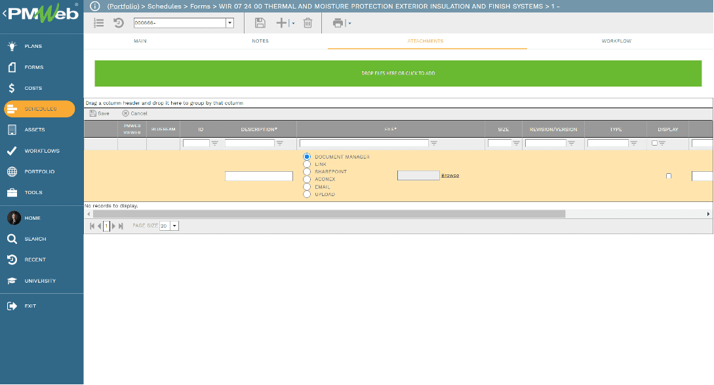714x385 pixels.
Task: Add a new record with the plus icon
Action: 281,22
